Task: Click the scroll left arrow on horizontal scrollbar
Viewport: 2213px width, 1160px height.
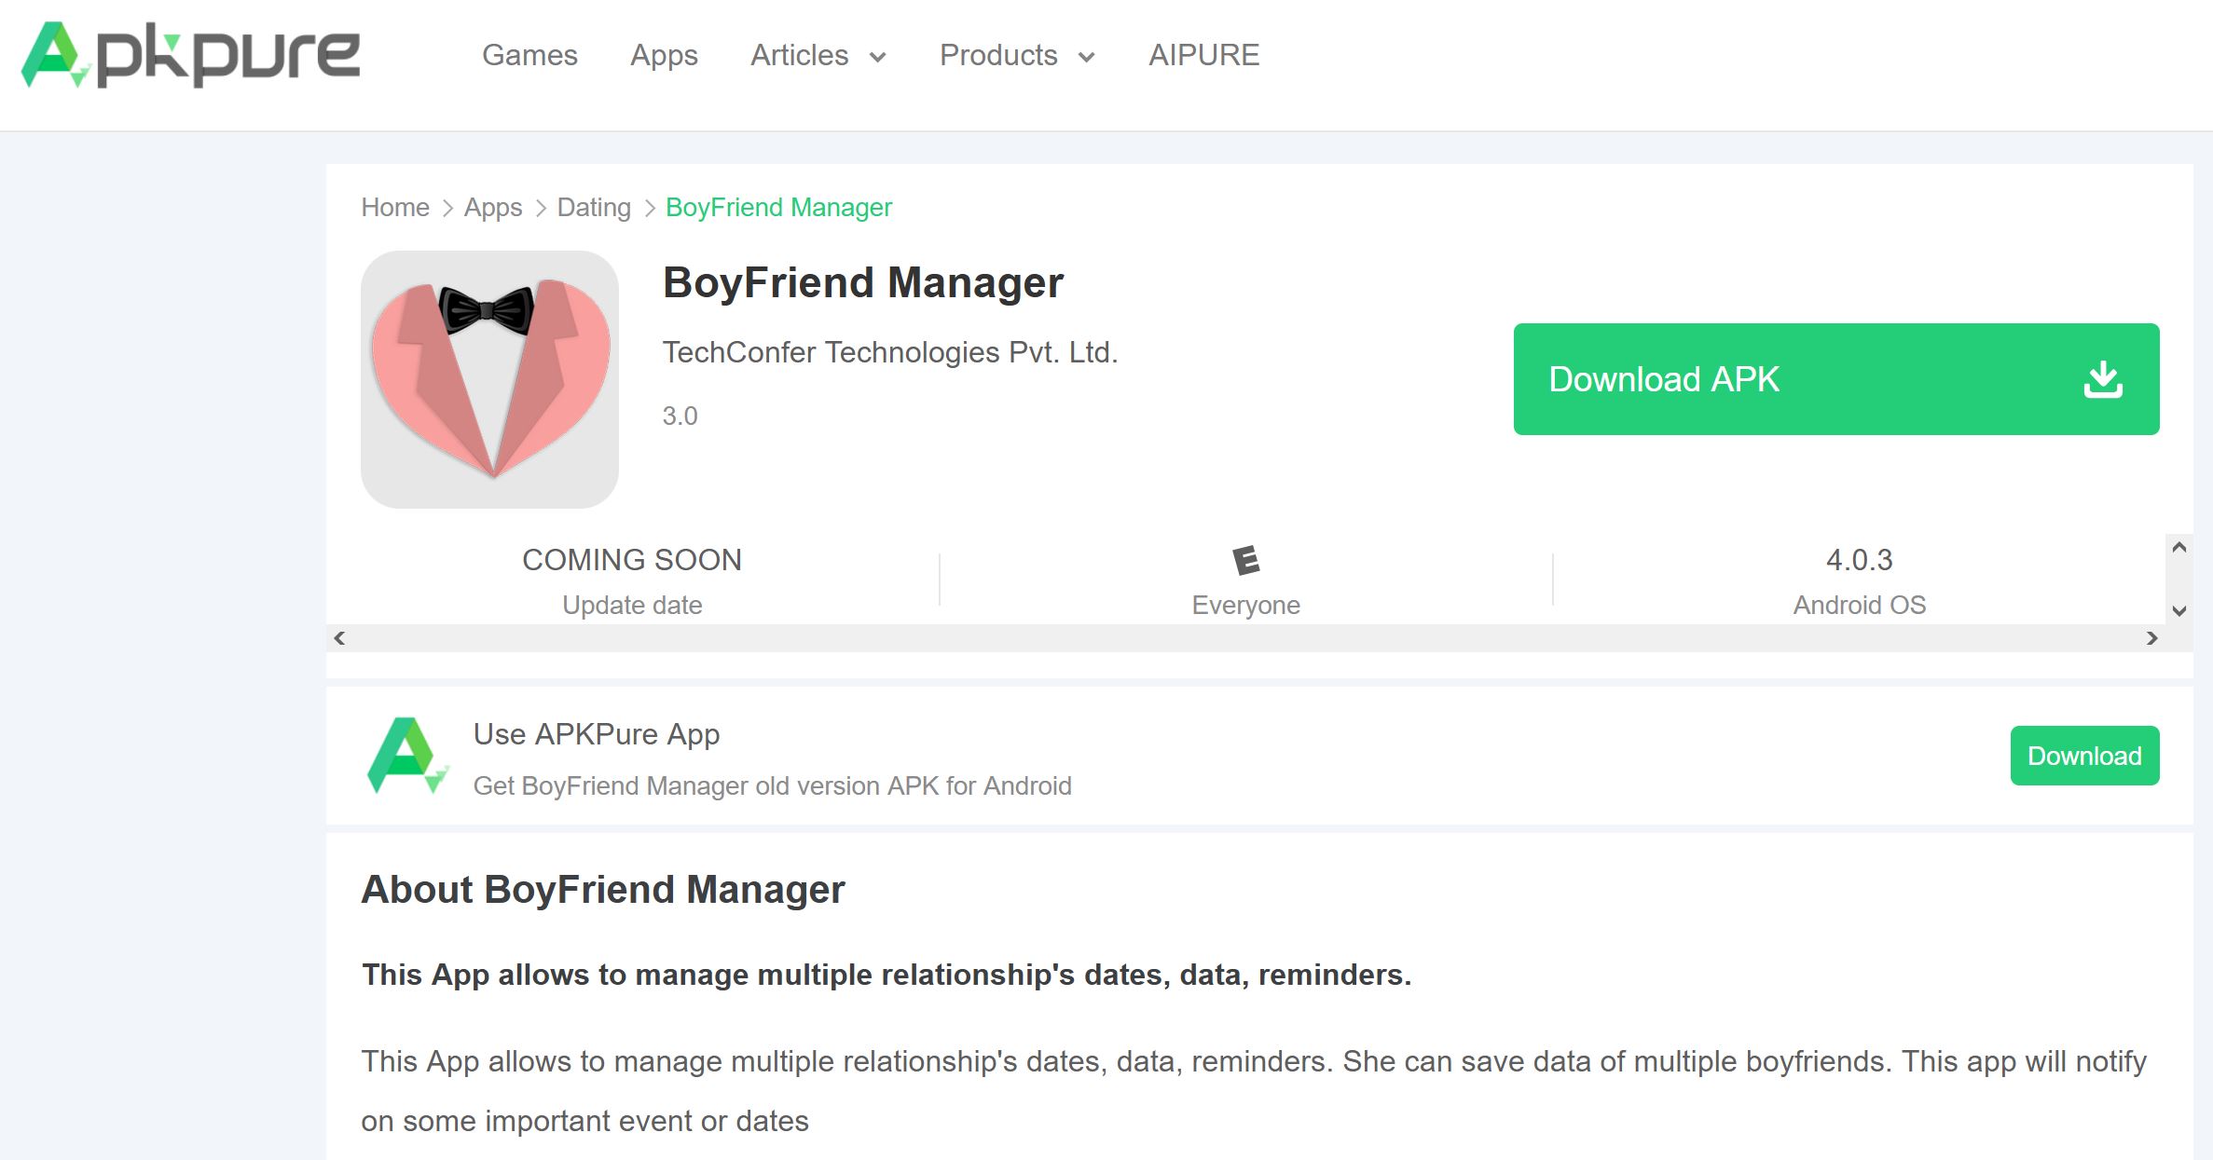Action: (x=339, y=638)
